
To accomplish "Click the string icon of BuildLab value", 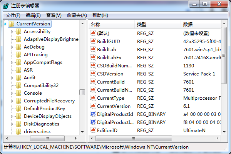I will tap(93, 49).
